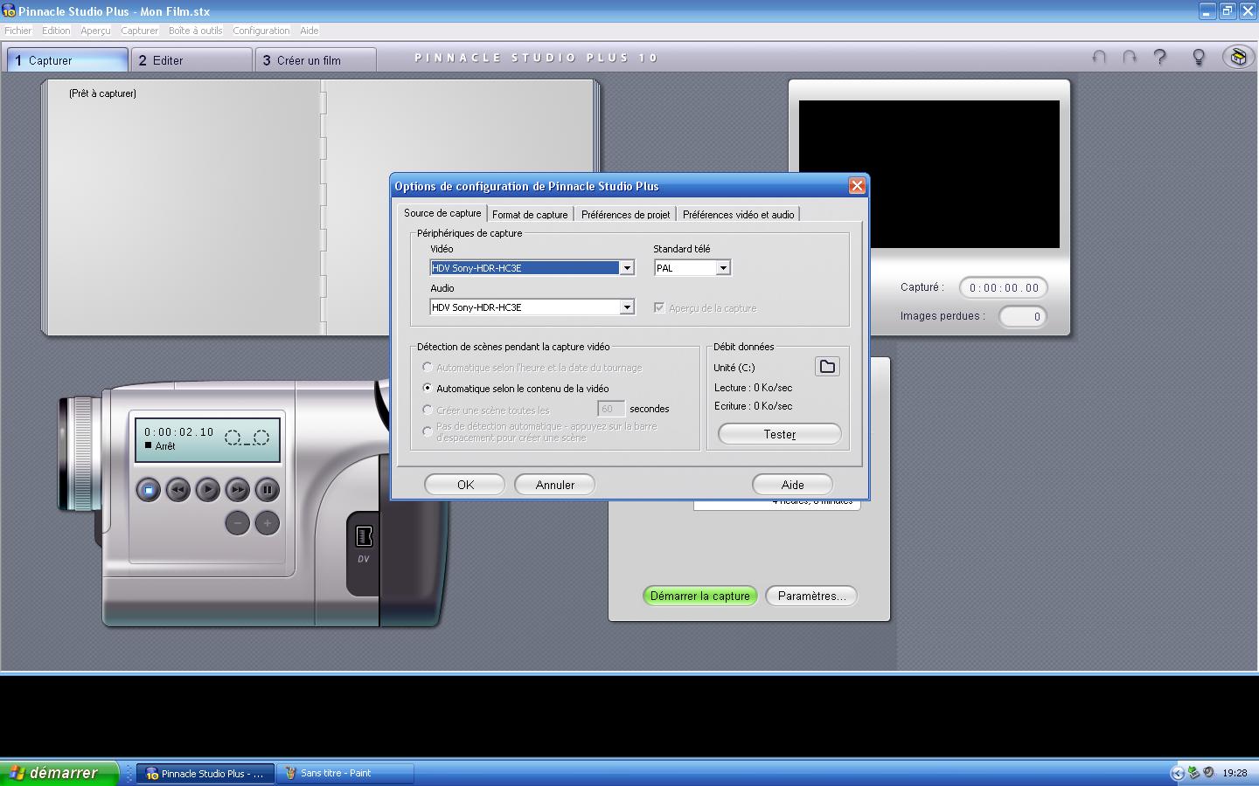Image resolution: width=1259 pixels, height=786 pixels.
Task: Open the Fichier menu
Action: tap(18, 31)
